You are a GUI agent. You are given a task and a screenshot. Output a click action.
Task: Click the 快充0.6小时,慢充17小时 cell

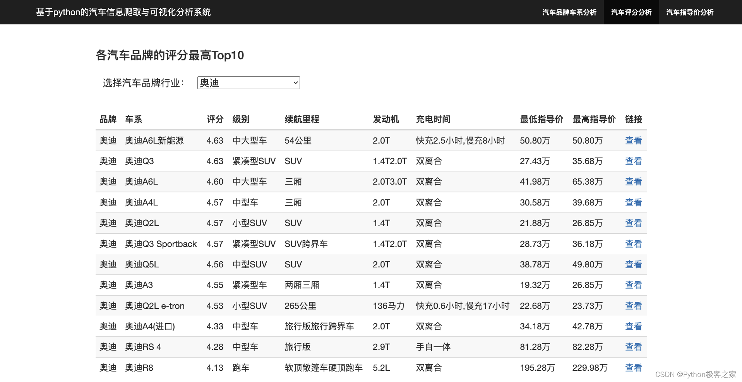[x=463, y=306]
